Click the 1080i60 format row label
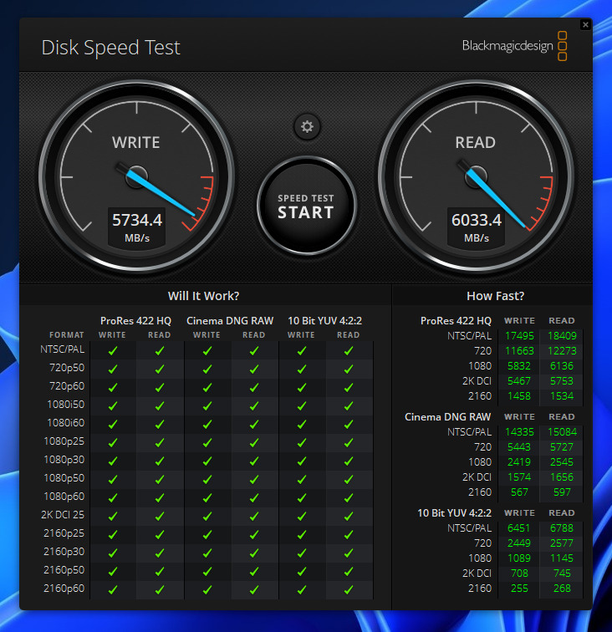 pyautogui.click(x=65, y=424)
